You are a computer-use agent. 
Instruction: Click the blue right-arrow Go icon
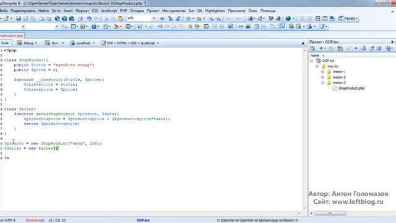(x=162, y=19)
